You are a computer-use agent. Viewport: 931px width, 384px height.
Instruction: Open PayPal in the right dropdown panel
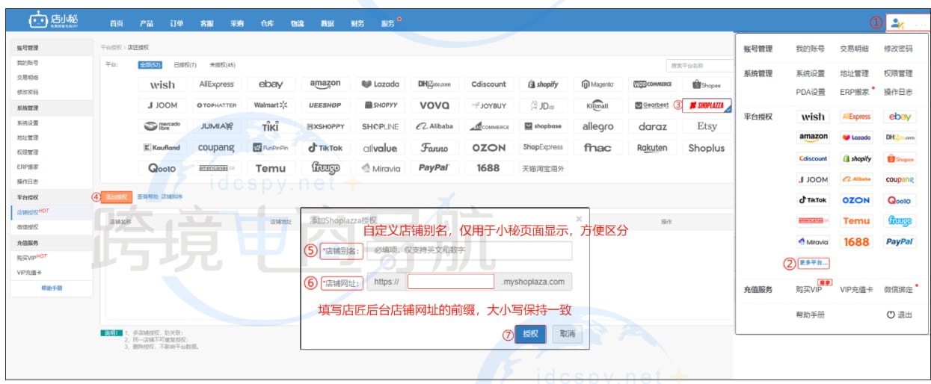point(900,242)
